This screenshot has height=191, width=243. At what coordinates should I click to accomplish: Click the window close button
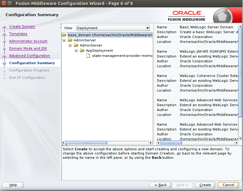click(4, 3)
